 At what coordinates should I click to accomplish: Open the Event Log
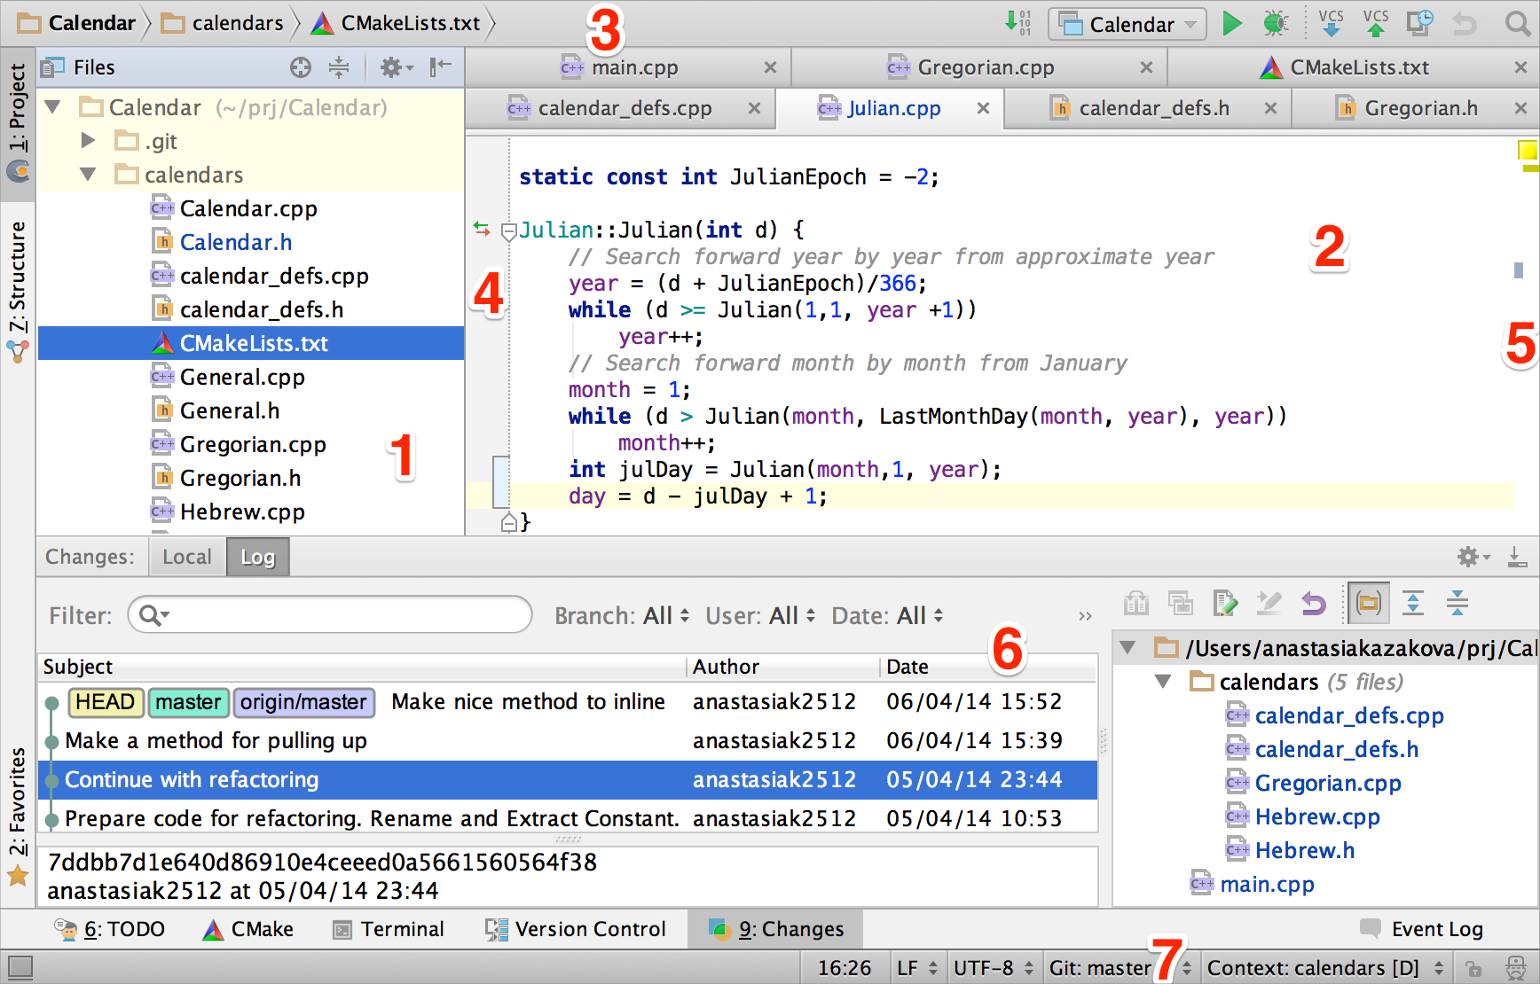point(1422,929)
